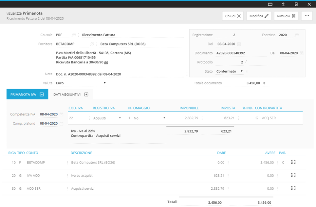Click the search icon next to Esercizio 2020
Viewport: 316px width, 207px height.
297,35
